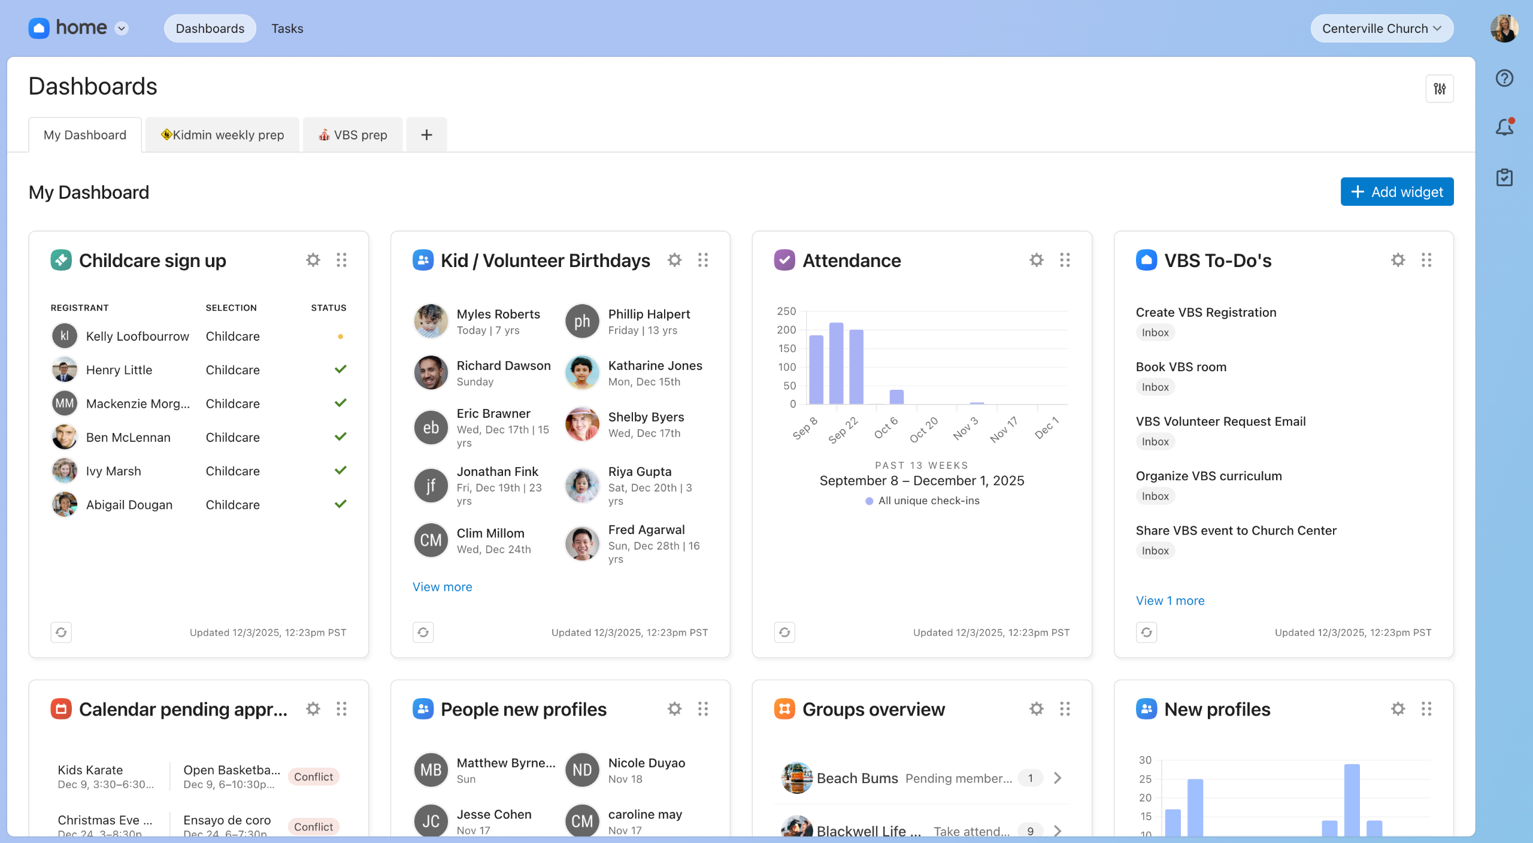Grab VBS To-Do's widget drag handle

coord(1426,260)
